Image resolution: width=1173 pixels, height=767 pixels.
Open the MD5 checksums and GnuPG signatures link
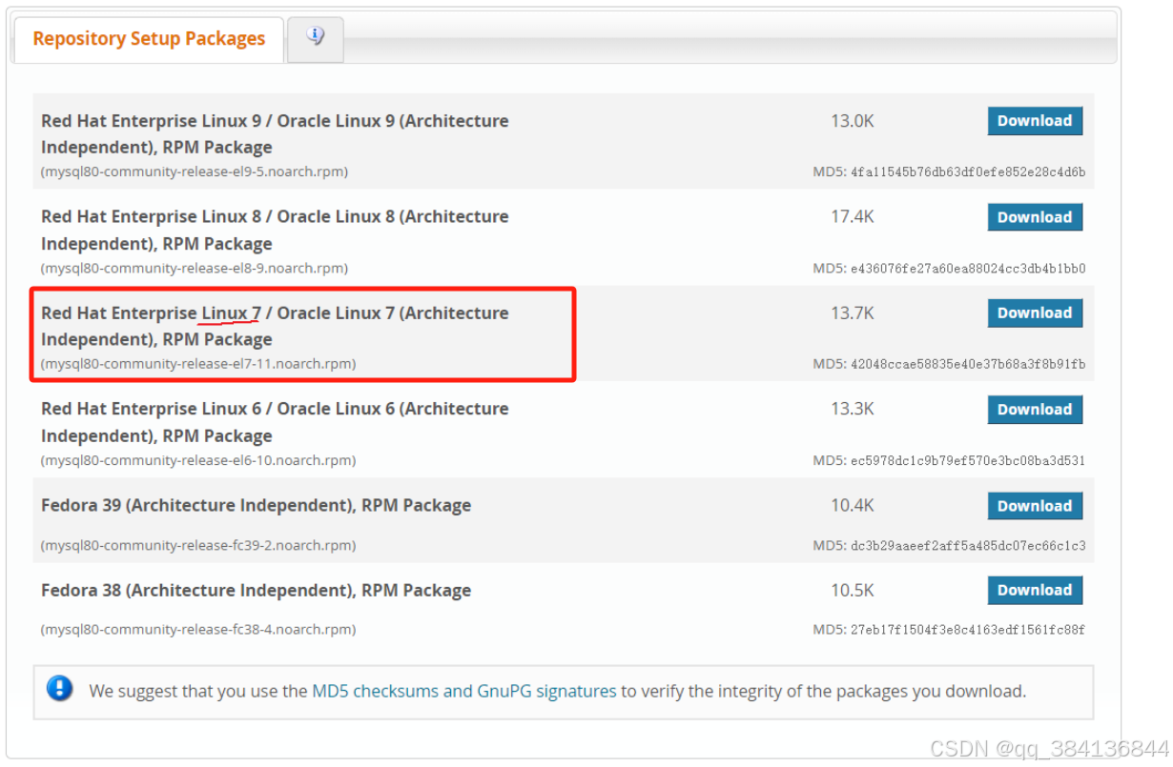[464, 691]
